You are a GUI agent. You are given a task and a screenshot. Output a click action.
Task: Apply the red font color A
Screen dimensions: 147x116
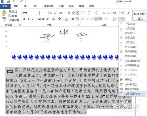[x=66, y=19]
